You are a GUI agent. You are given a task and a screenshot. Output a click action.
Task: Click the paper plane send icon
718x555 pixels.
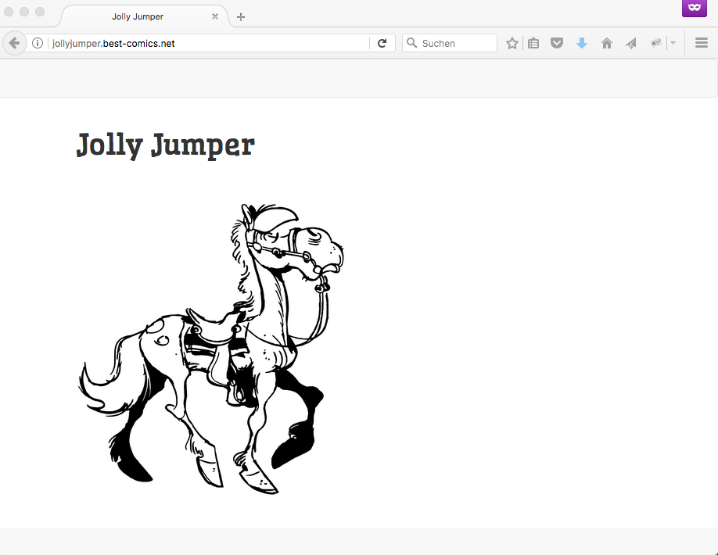[x=631, y=44]
